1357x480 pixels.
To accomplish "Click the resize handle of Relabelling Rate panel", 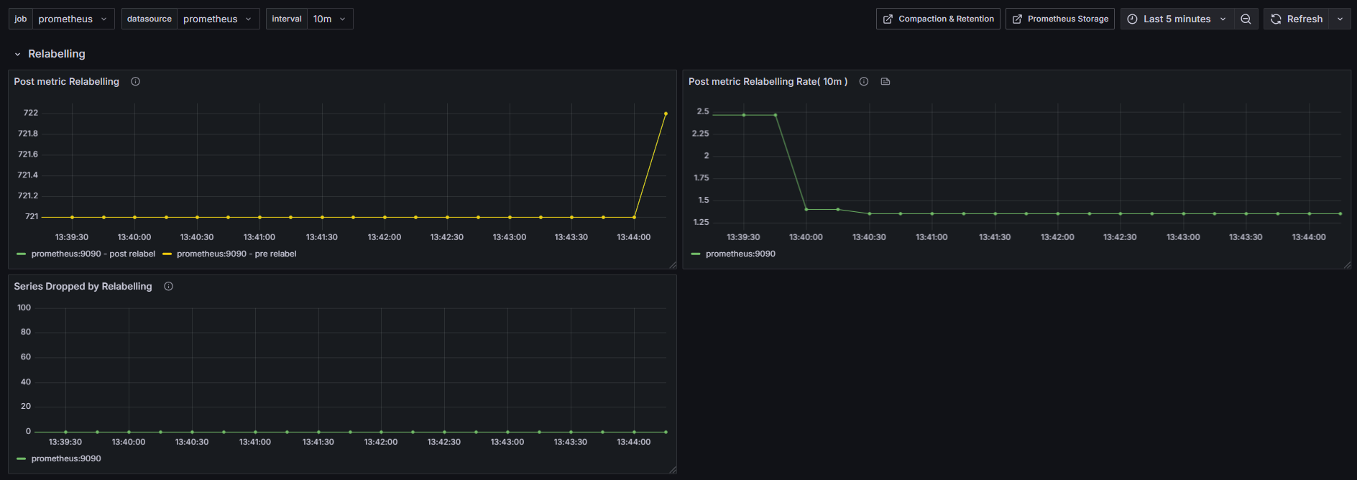I will tap(1347, 265).
